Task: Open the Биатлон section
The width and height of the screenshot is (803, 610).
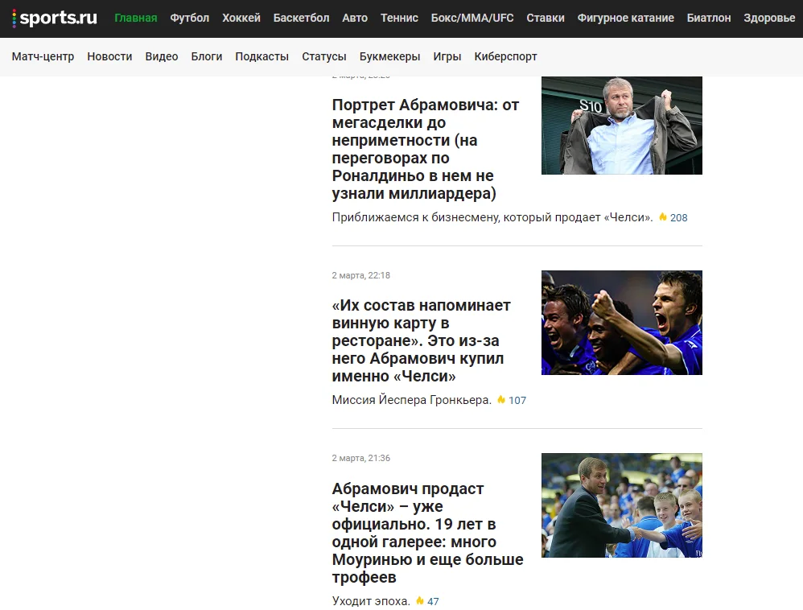Action: pyautogui.click(x=709, y=18)
